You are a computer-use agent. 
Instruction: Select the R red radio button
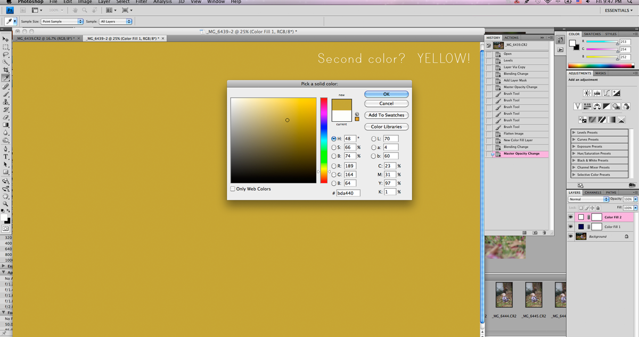[334, 166]
